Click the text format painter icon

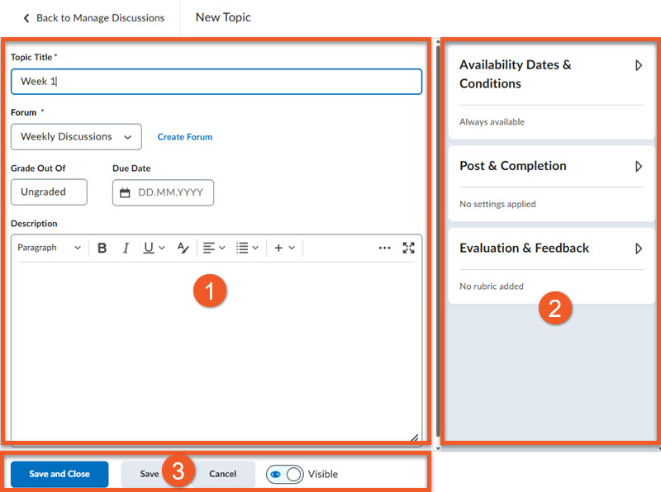[183, 248]
